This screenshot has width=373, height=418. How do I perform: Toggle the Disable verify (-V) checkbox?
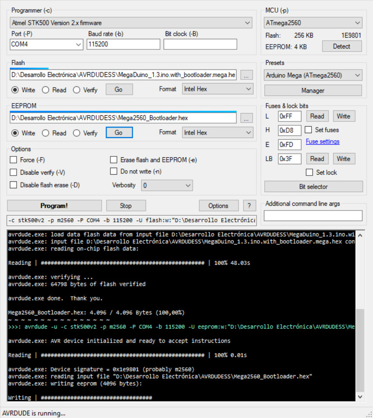[x=14, y=173]
